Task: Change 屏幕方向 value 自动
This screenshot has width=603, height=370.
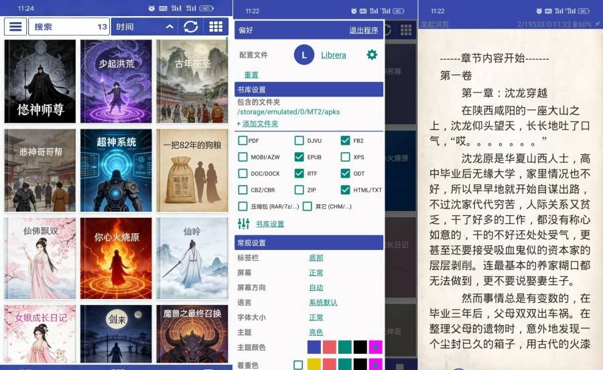Action: click(316, 288)
